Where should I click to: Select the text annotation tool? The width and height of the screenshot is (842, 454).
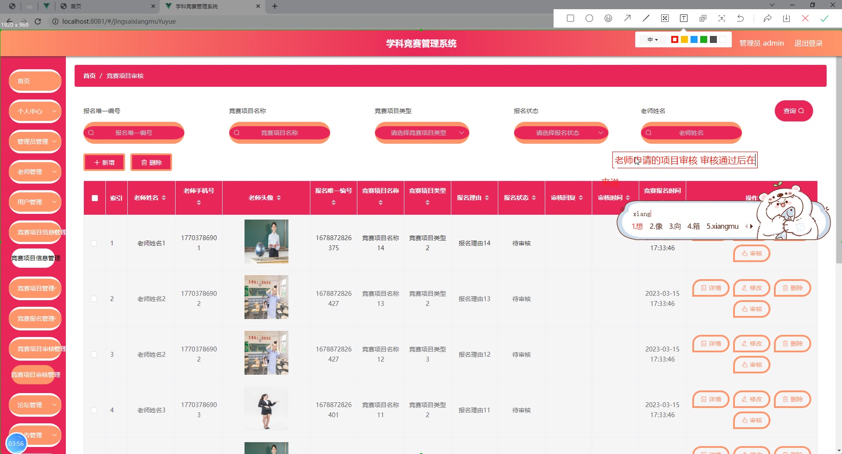684,18
